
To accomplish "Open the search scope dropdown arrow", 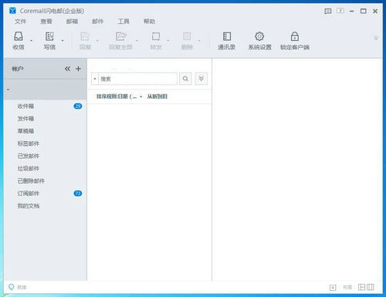I will [95, 79].
